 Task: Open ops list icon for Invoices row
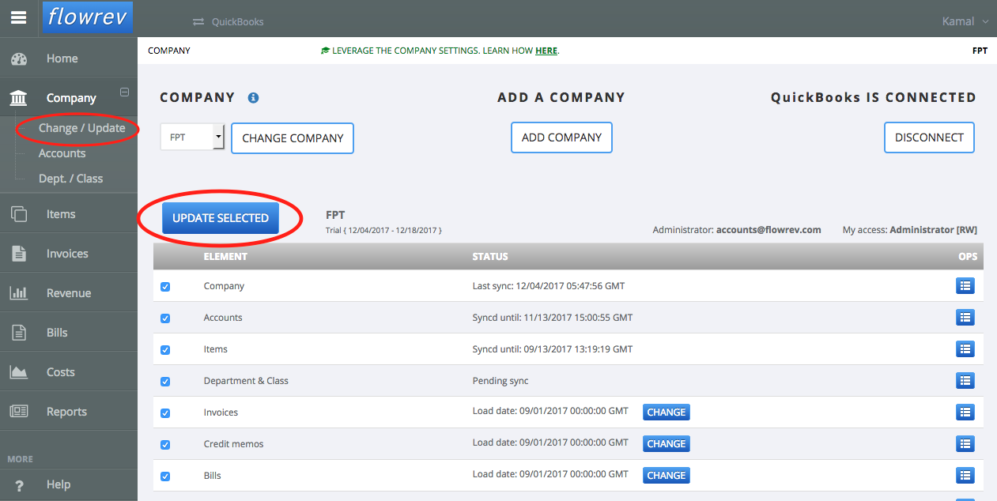(x=965, y=412)
